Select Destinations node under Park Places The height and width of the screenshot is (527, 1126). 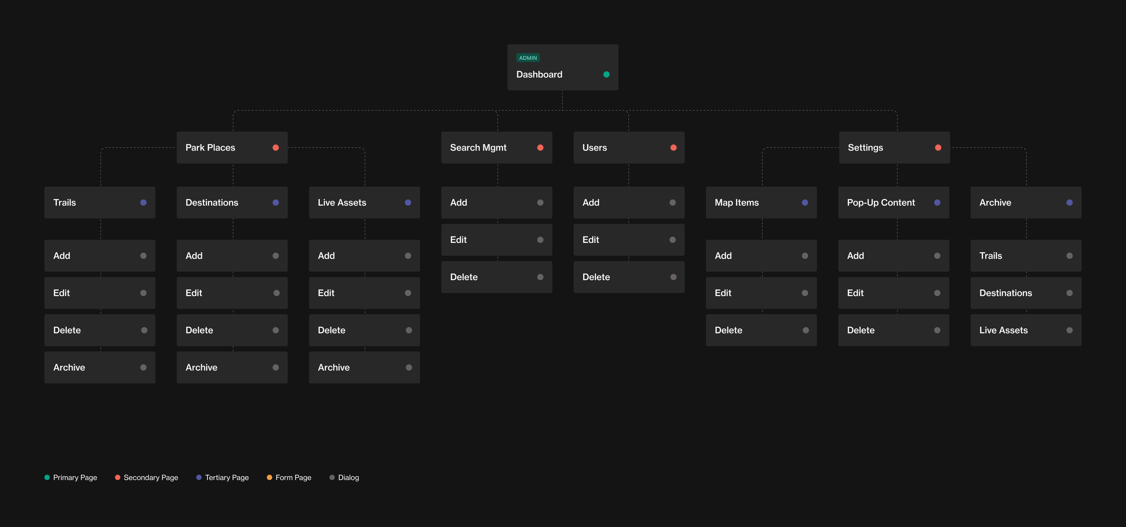[x=232, y=203]
